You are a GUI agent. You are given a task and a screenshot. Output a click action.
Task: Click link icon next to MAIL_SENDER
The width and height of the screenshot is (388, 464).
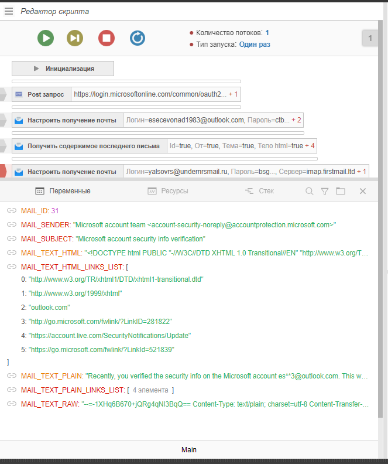tap(12, 224)
